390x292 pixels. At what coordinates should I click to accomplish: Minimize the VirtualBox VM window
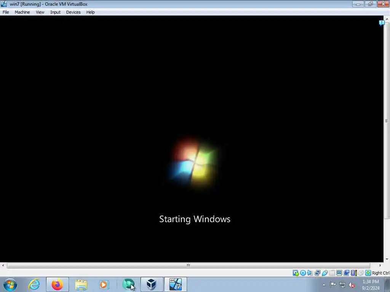click(358, 4)
